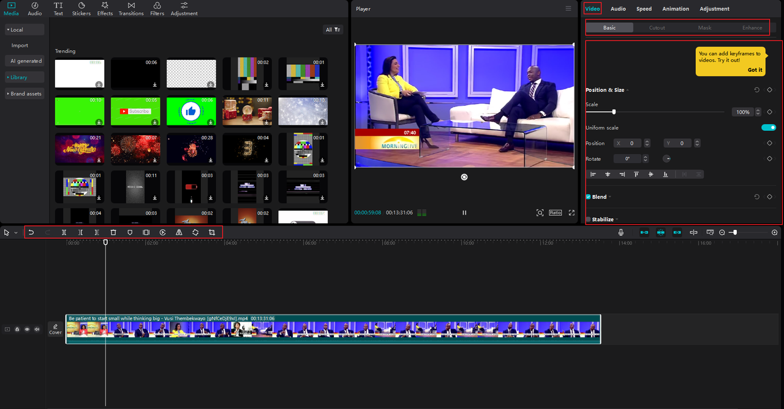Mute the video track audio
The width and height of the screenshot is (784, 409).
(x=37, y=330)
